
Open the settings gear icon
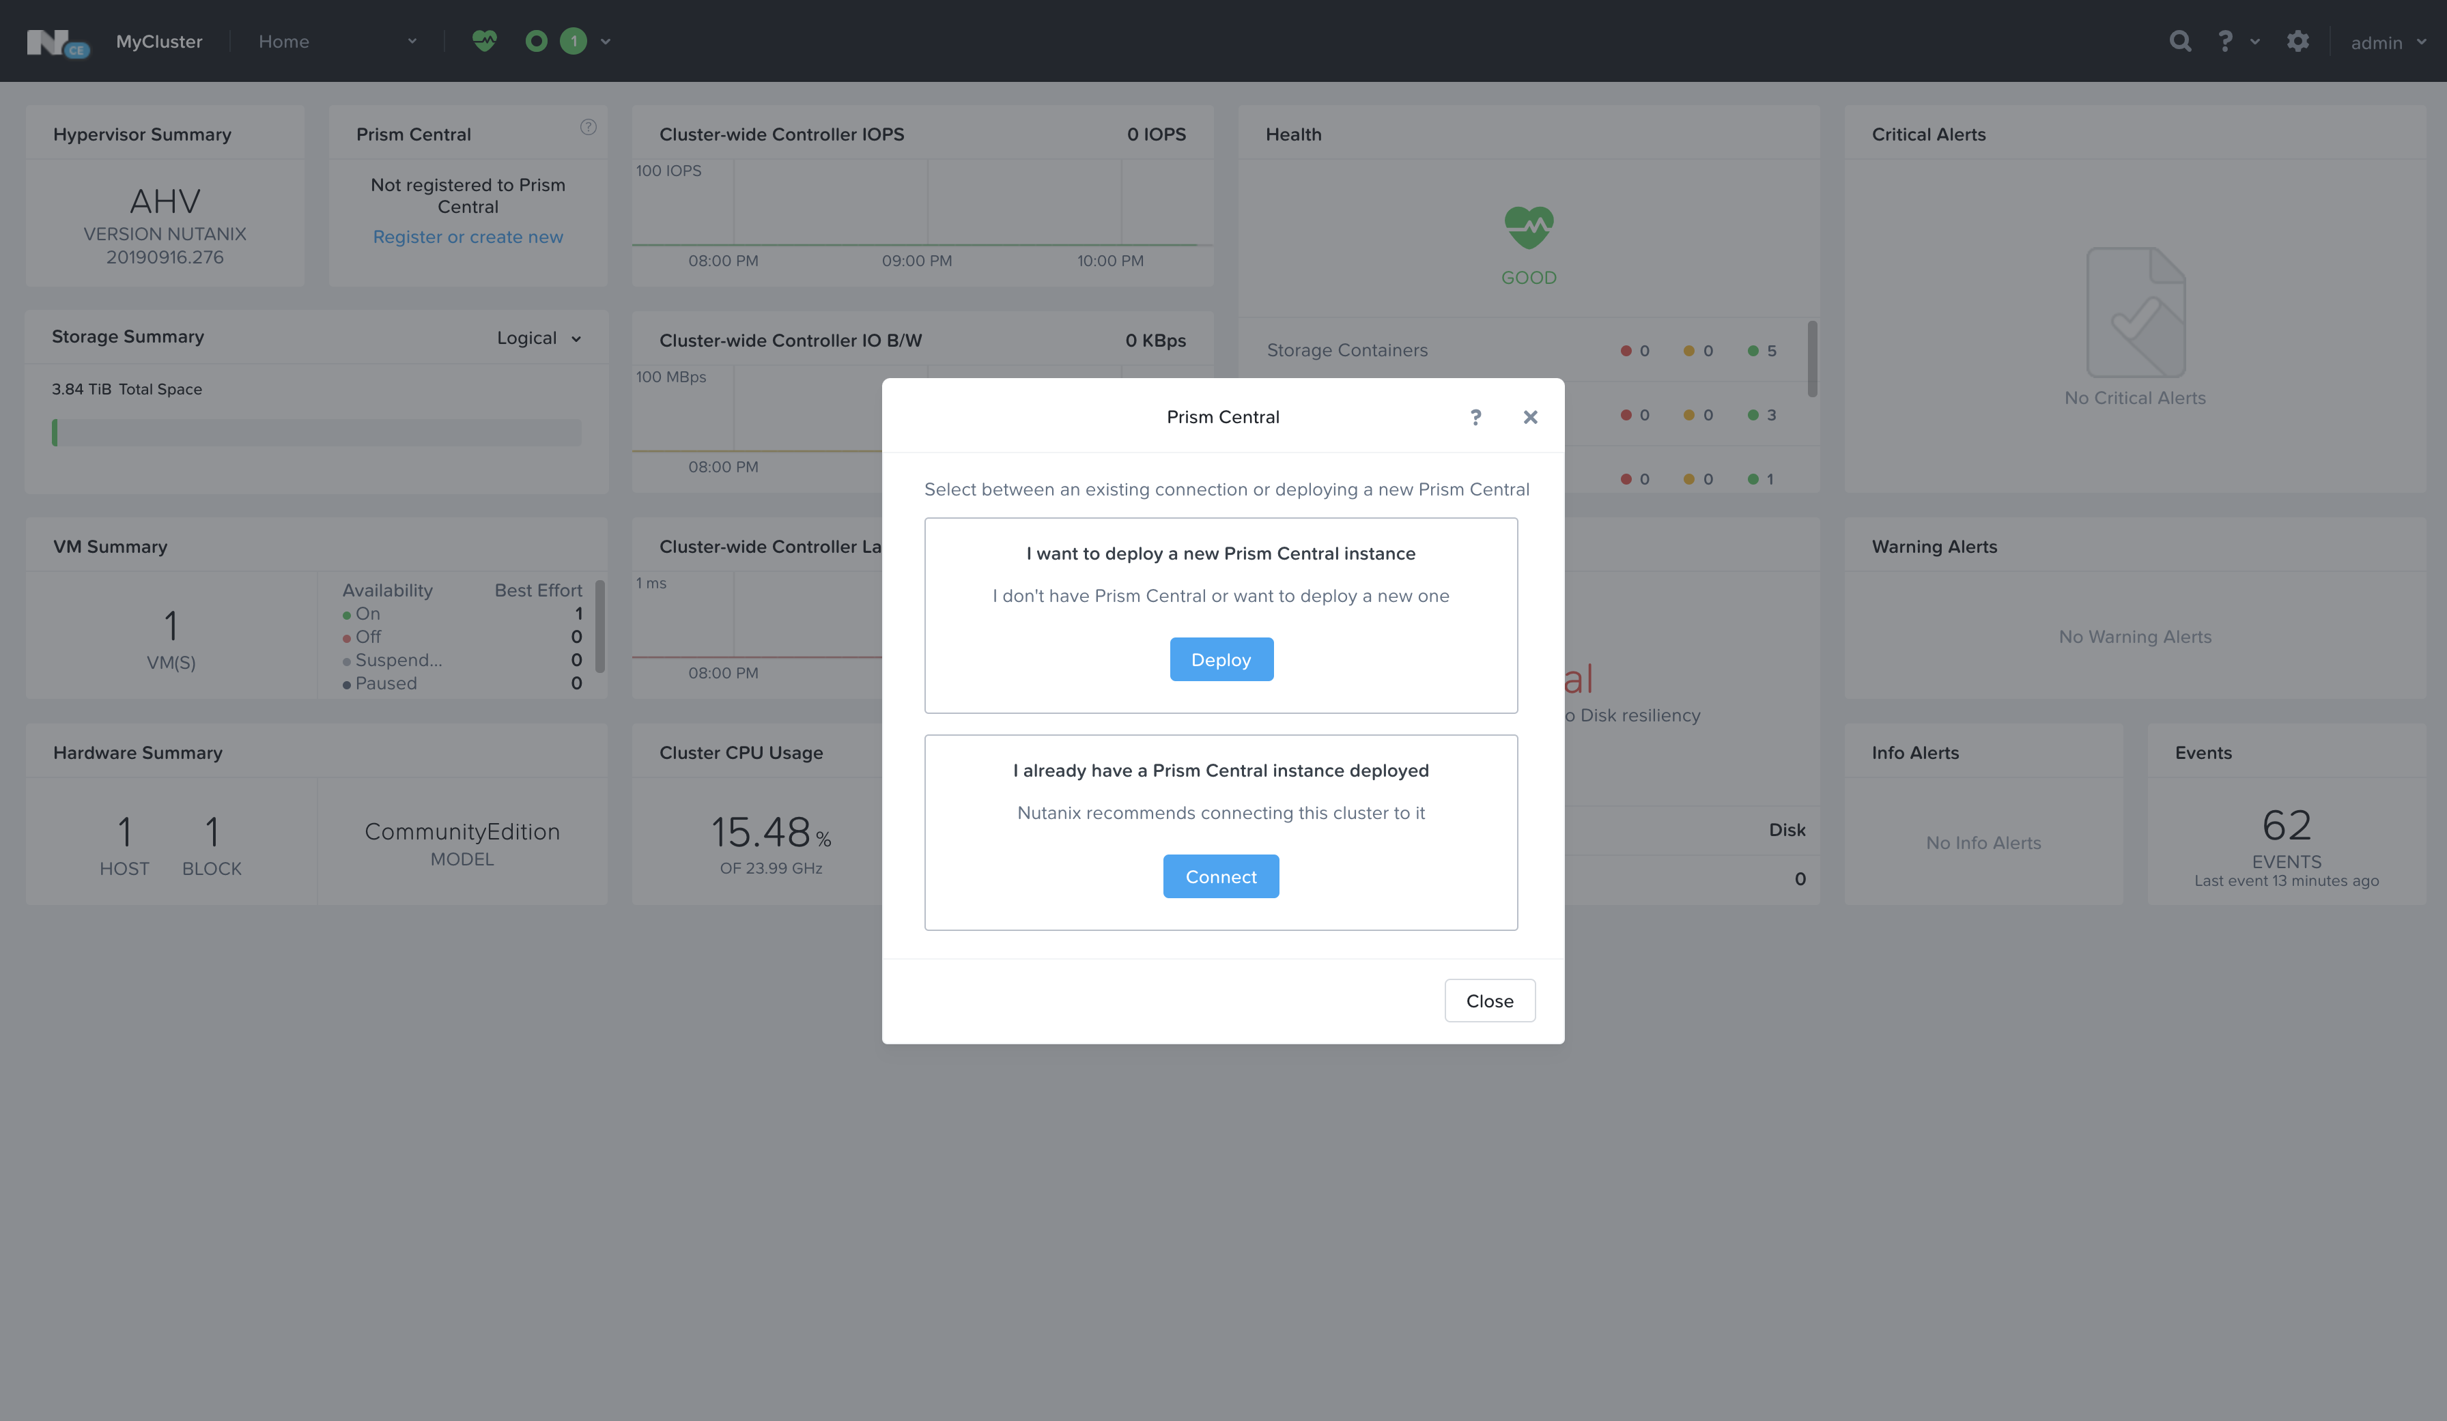point(2297,41)
